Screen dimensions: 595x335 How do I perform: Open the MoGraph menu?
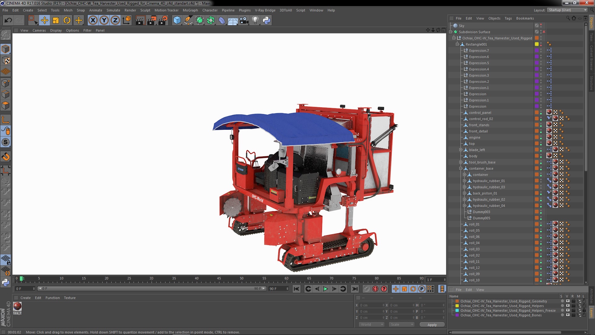[190, 10]
